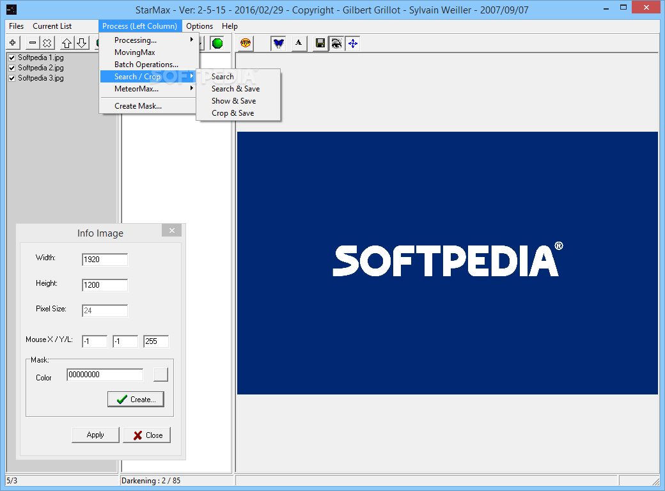Uncheck Softpedia 3.jpg checkbox
The height and width of the screenshot is (491, 665).
point(12,78)
